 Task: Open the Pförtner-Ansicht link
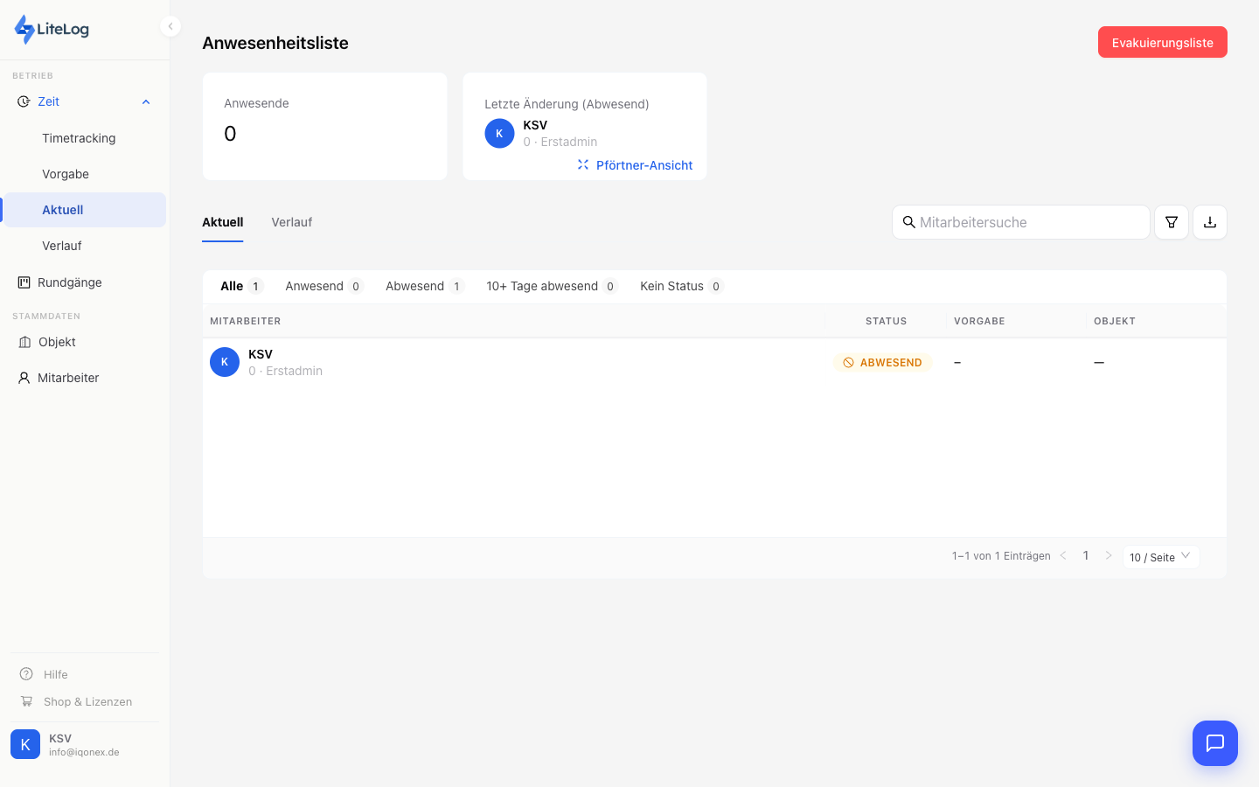tap(643, 165)
